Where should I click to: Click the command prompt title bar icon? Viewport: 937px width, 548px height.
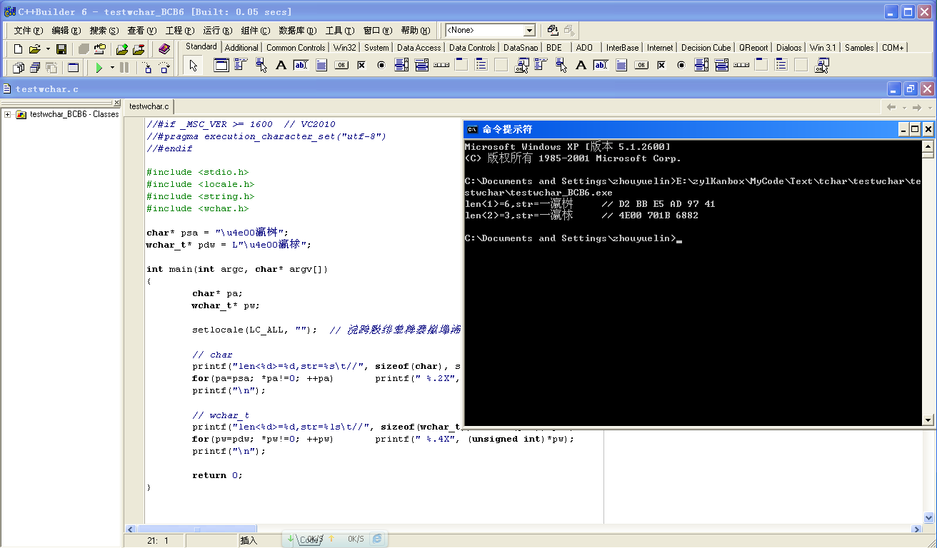pyautogui.click(x=472, y=129)
